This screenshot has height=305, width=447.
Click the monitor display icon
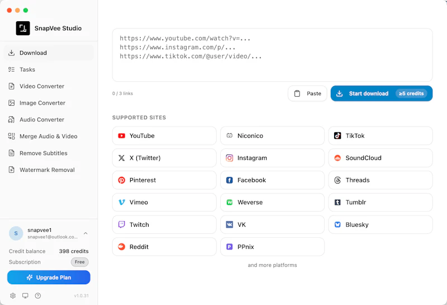click(25, 295)
